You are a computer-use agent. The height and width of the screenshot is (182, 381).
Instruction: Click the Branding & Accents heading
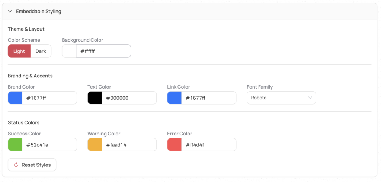point(31,76)
